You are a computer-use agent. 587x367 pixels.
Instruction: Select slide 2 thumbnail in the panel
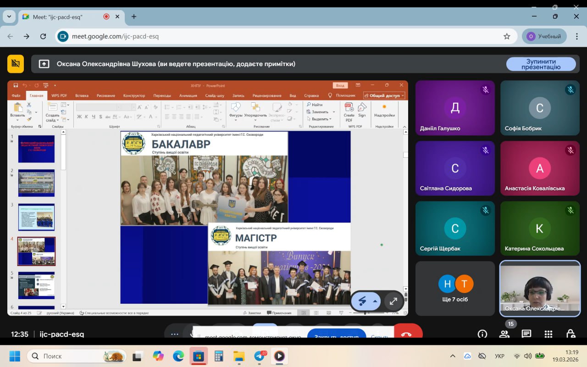pos(36,183)
